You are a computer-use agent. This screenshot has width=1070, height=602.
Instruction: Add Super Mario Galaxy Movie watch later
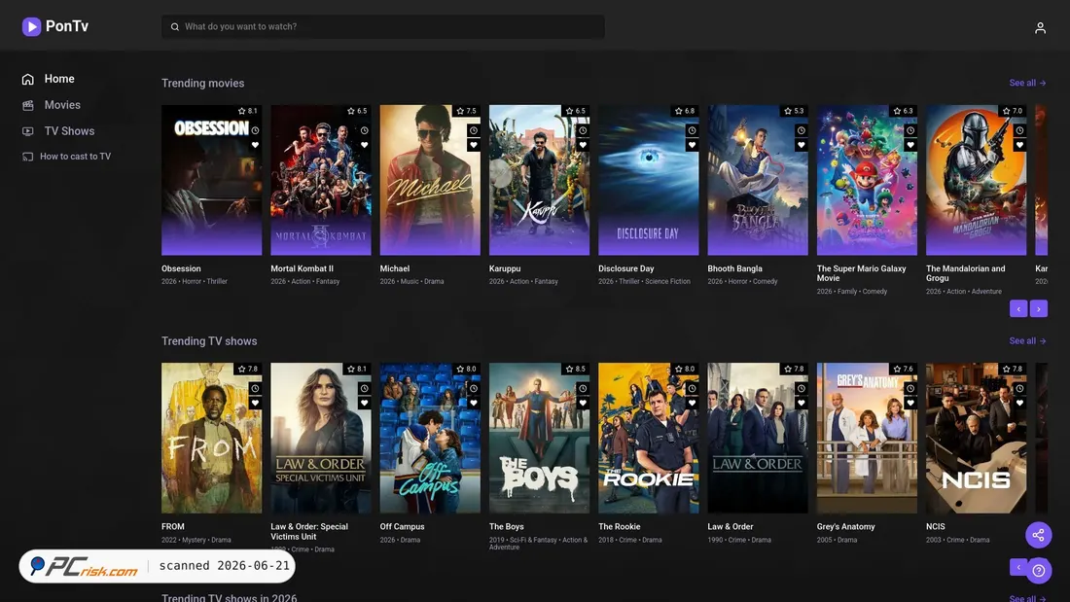(x=910, y=130)
